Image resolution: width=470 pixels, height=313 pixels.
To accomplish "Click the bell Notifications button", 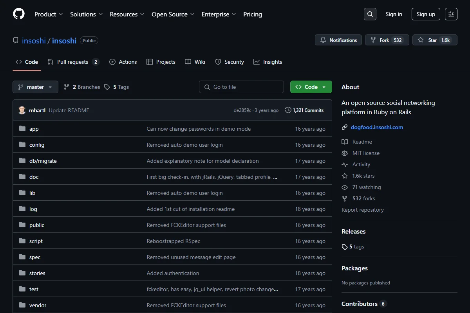I will pyautogui.click(x=338, y=40).
